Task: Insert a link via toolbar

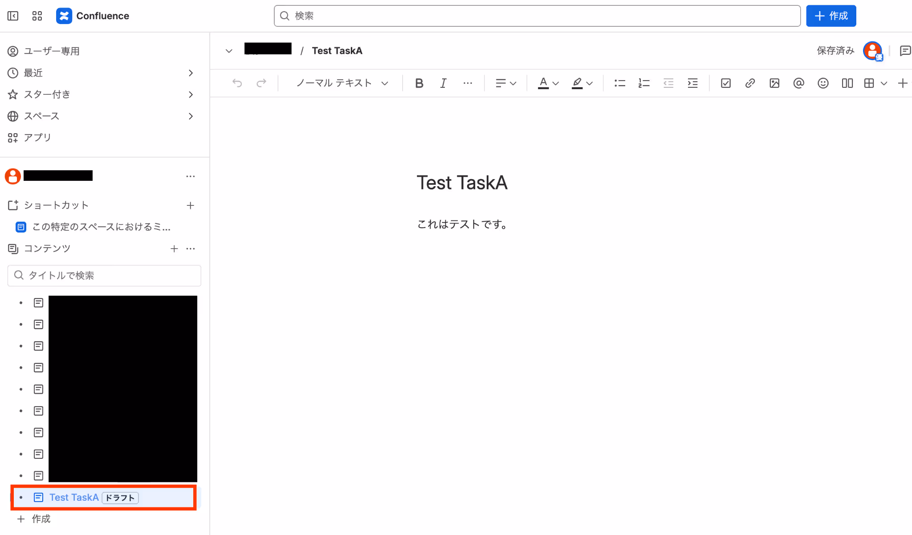Action: point(750,83)
